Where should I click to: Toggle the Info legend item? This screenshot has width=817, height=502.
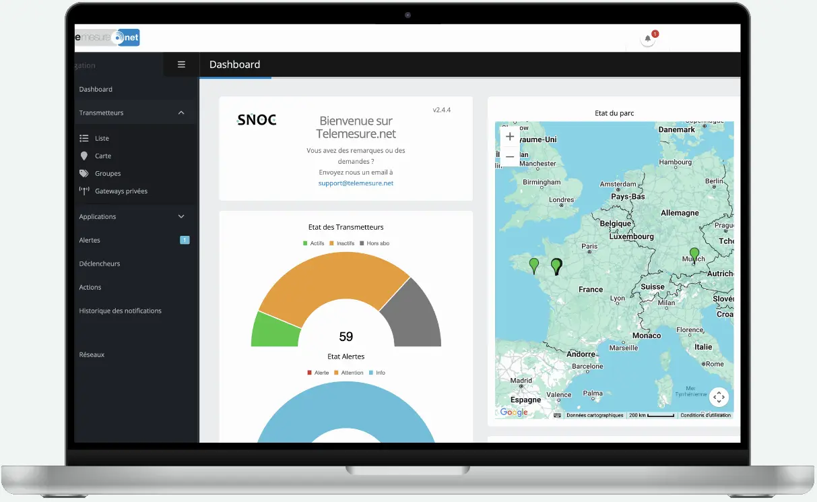377,373
